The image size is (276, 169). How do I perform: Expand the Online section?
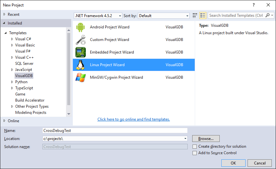point(5,121)
